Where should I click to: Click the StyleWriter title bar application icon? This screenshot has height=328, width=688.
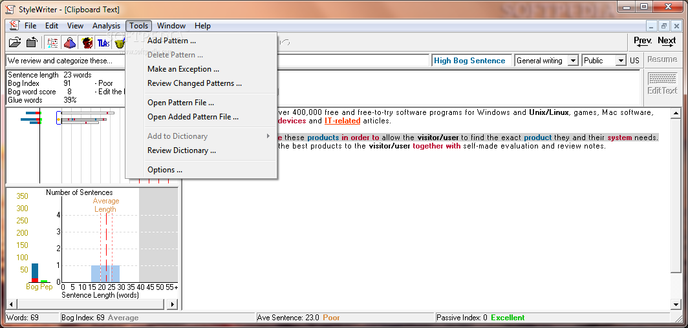coord(10,9)
